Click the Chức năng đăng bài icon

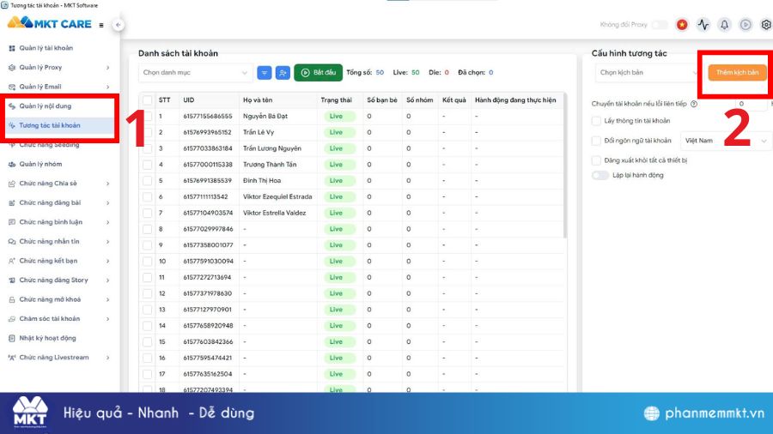click(12, 202)
